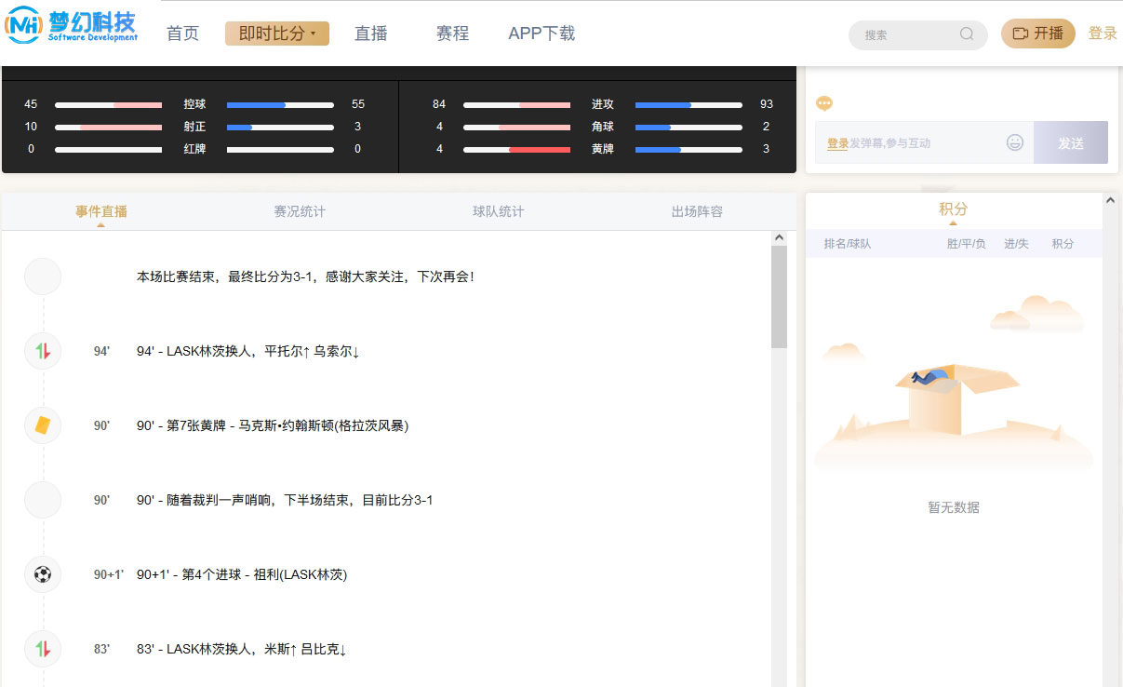Click the 控球 possession blue bar
Image resolution: width=1123 pixels, height=687 pixels.
point(257,104)
